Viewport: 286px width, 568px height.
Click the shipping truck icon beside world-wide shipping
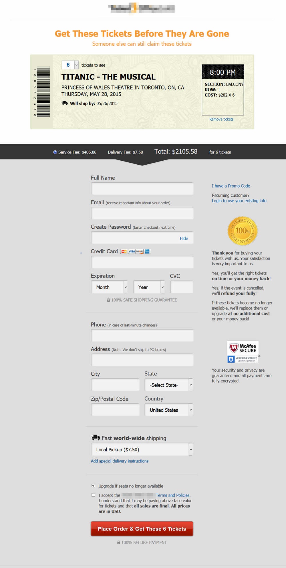click(95, 438)
